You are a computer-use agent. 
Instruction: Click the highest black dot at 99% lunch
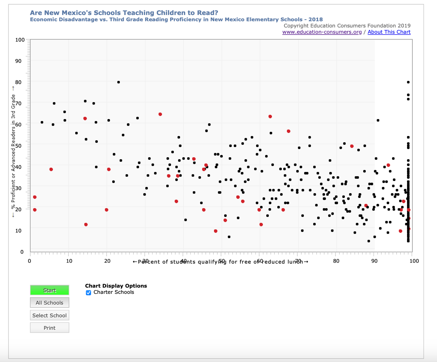coord(408,82)
